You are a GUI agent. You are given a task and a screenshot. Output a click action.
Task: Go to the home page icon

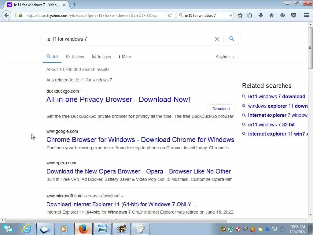[271, 15]
